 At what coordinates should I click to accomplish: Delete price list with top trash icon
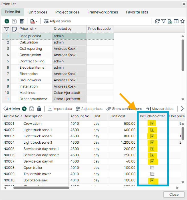(22, 21)
